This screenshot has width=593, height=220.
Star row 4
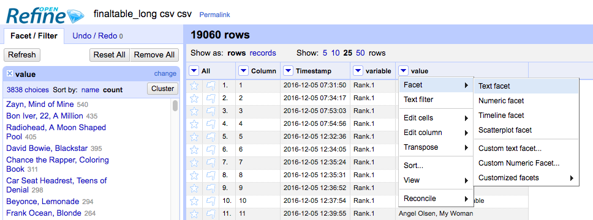pyautogui.click(x=194, y=124)
